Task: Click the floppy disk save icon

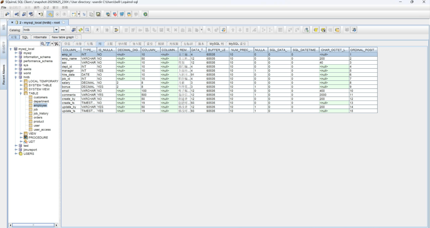Action: pyautogui.click(x=98, y=14)
